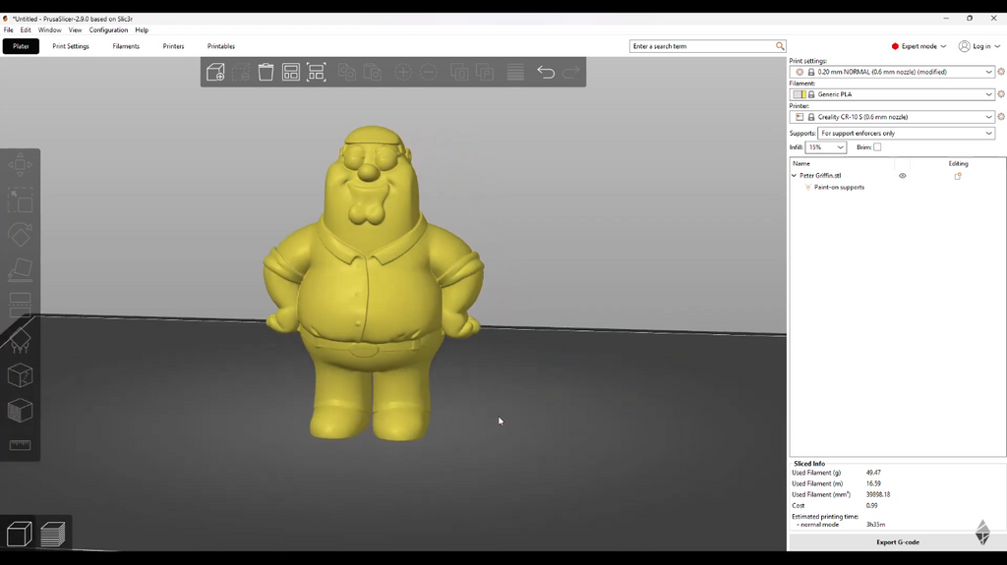Click the Add model toolbar icon
Screen dimensions: 1007x565
pos(215,72)
